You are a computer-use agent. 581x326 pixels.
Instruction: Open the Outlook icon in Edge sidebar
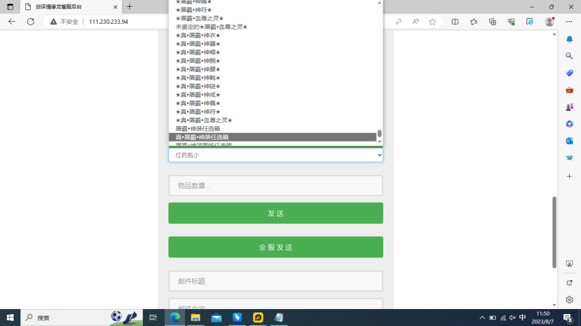coord(569,141)
